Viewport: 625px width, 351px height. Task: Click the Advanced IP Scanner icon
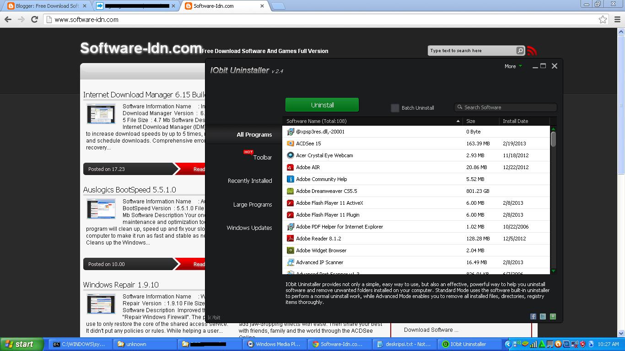point(290,262)
